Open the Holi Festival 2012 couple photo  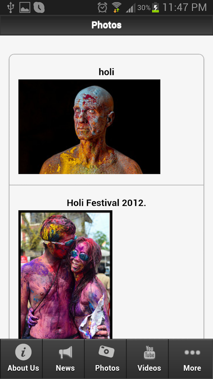(65, 275)
